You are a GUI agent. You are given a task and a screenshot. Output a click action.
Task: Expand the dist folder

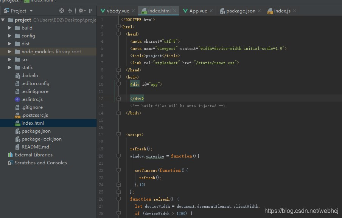coord(9,44)
